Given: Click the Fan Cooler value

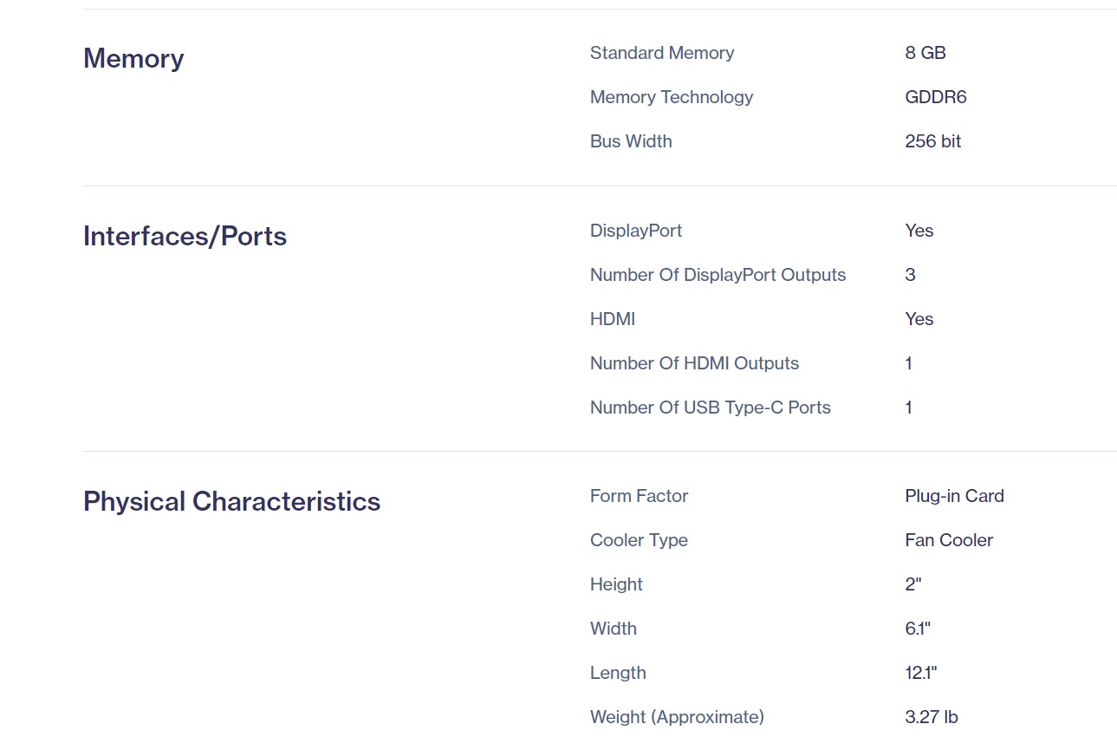Looking at the screenshot, I should click(x=948, y=540).
